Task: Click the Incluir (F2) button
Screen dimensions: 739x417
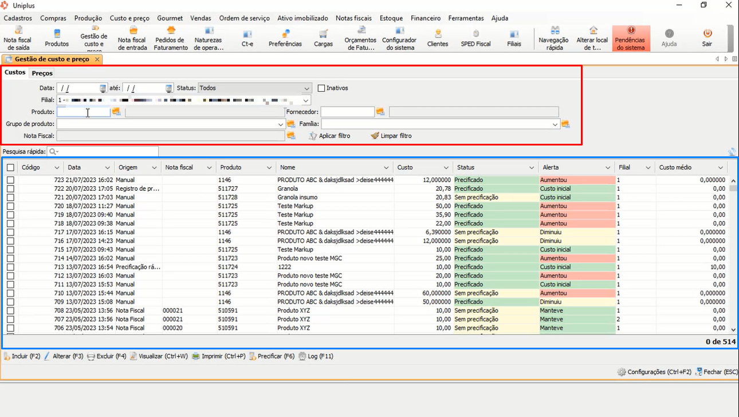Action: coord(22,356)
